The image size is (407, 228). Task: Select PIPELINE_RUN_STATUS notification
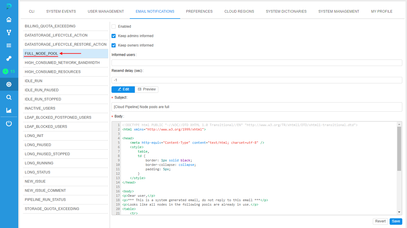click(65, 200)
